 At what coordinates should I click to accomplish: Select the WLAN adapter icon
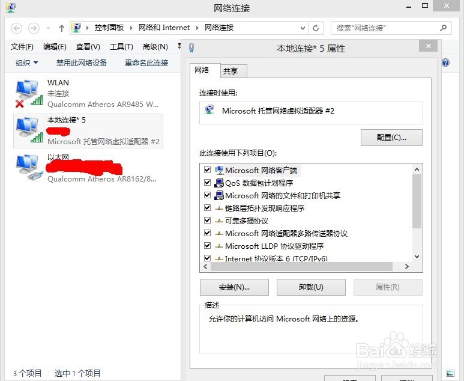tap(29, 93)
